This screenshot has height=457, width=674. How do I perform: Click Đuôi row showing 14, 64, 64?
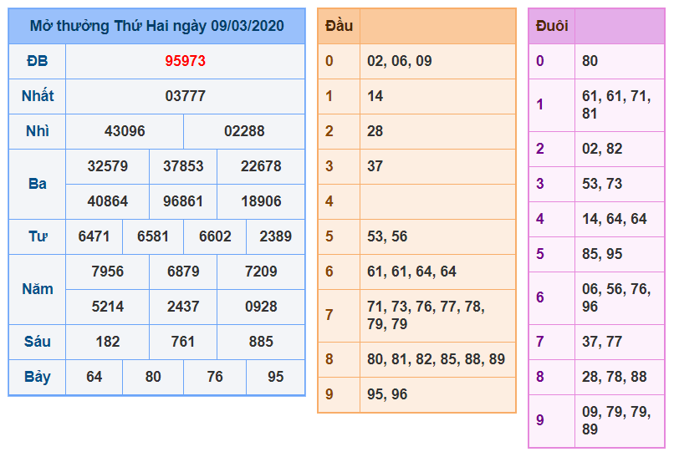tap(619, 219)
